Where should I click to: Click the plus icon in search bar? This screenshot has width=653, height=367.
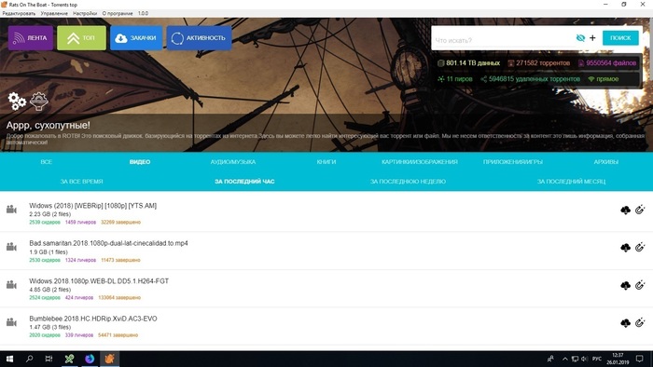pos(592,38)
